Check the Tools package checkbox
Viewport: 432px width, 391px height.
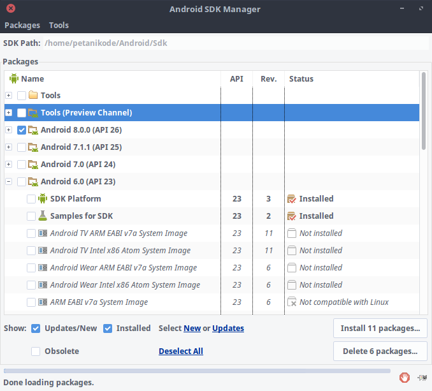[22, 96]
